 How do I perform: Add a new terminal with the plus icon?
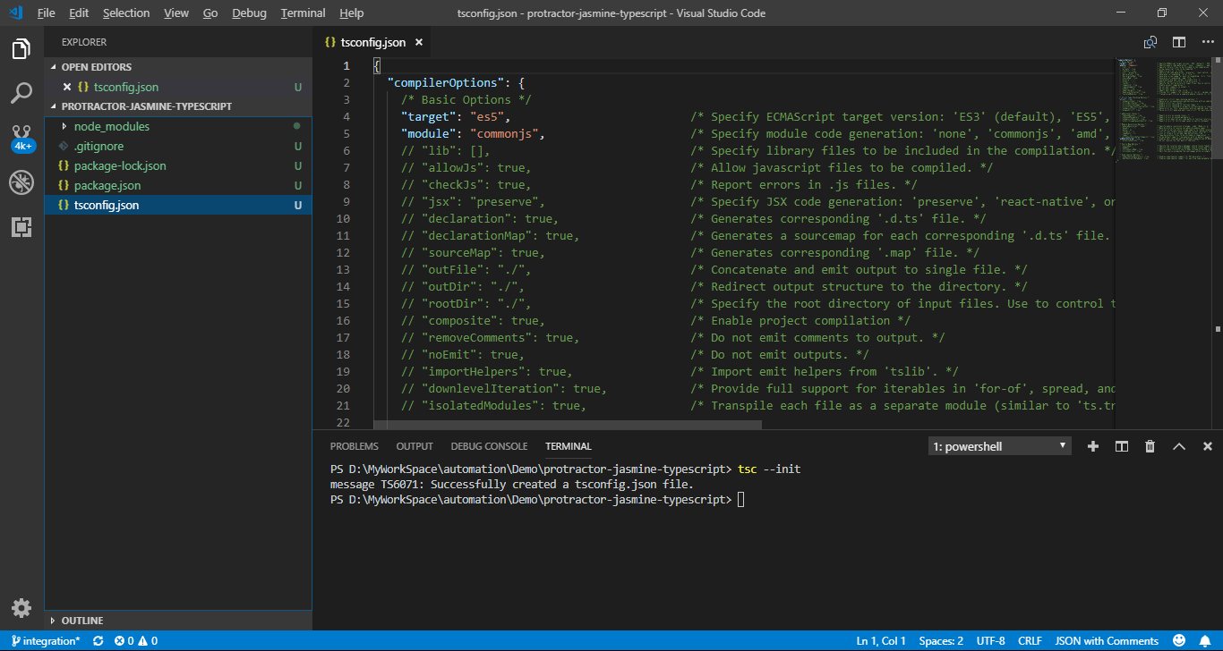pyautogui.click(x=1093, y=445)
